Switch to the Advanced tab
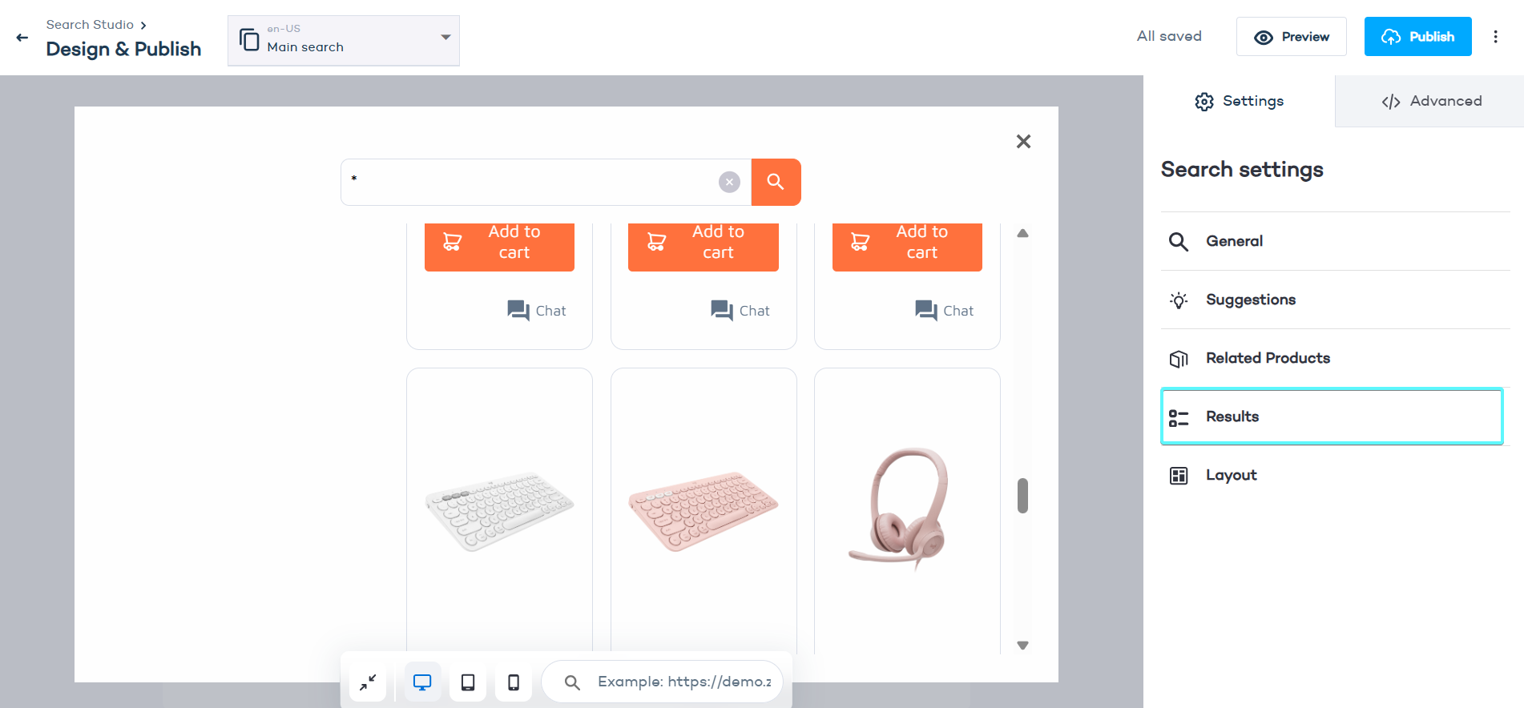Screen dimensions: 1524x708 click(x=1430, y=101)
